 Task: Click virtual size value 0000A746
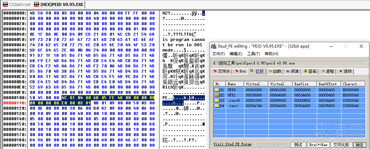tap(254, 106)
